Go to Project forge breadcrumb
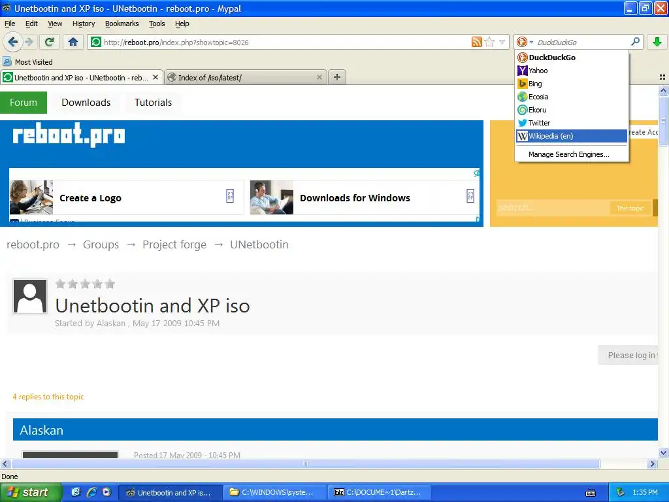The image size is (669, 502). 174,244
